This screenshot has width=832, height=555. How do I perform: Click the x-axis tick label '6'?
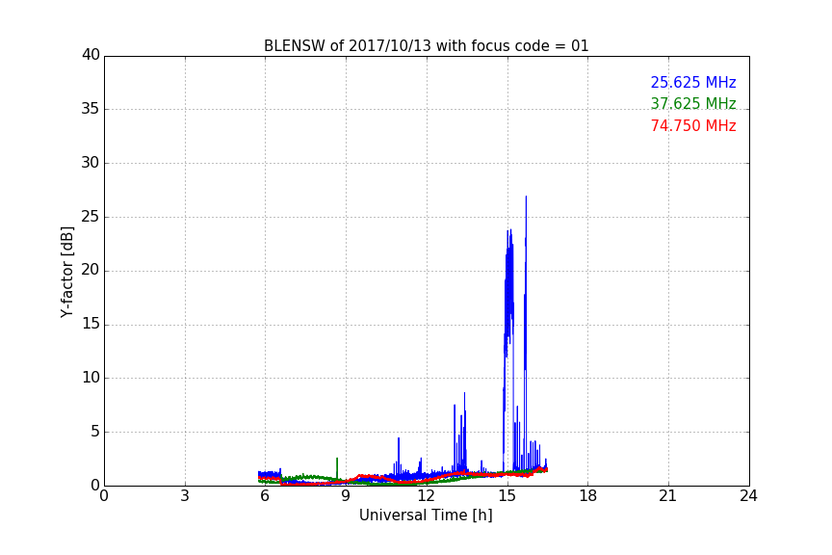coord(266,496)
